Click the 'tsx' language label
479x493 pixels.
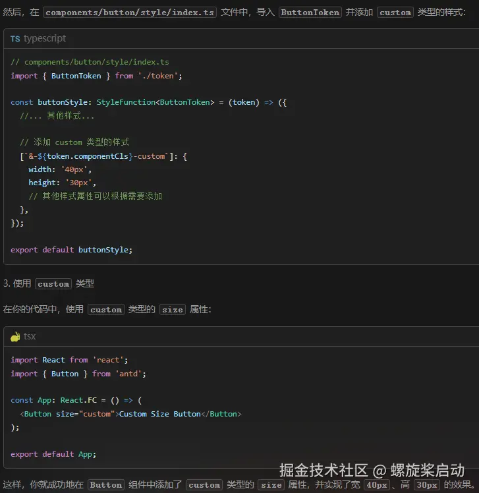click(x=30, y=336)
